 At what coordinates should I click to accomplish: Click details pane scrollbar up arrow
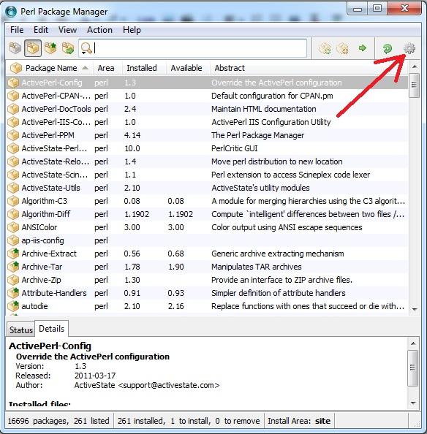tap(413, 343)
